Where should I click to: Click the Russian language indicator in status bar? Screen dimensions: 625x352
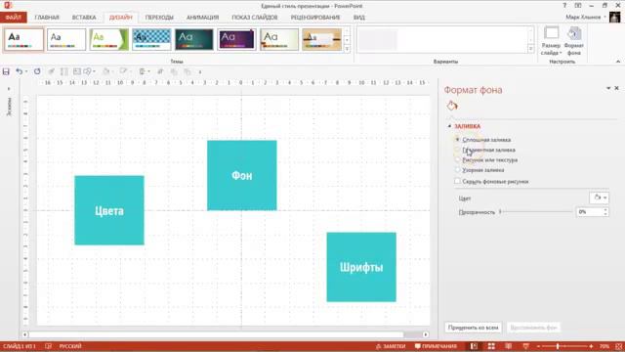[70, 346]
